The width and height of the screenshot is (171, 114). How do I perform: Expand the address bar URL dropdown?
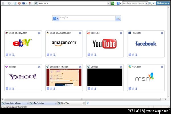point(109,3)
